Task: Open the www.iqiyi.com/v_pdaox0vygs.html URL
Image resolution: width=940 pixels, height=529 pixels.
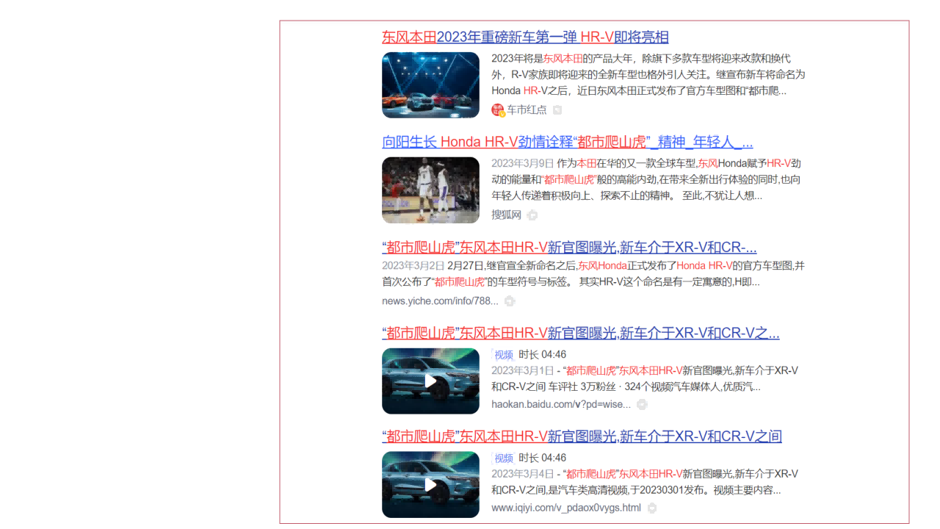Action: click(x=566, y=508)
